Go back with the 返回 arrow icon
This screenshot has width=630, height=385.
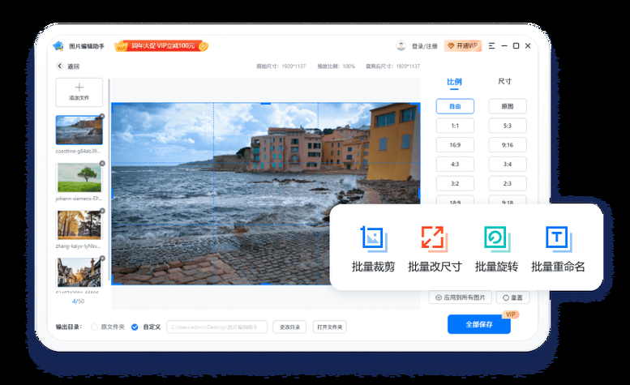point(59,66)
